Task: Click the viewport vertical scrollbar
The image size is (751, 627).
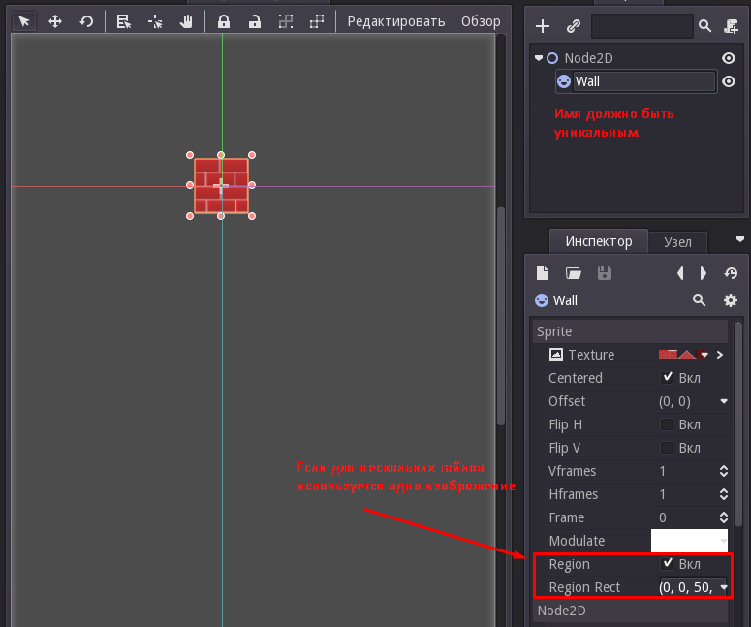Action: pos(501,316)
